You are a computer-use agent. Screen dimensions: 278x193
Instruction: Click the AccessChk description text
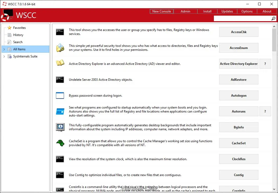coord(139,32)
